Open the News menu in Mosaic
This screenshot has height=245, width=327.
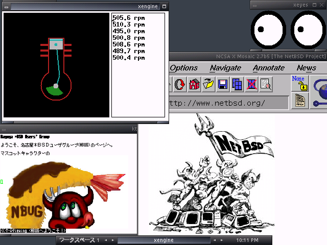pos(307,68)
